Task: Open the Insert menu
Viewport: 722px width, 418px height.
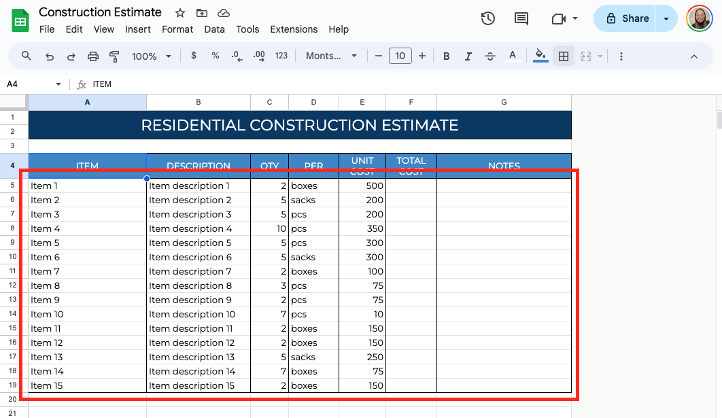Action: point(138,29)
